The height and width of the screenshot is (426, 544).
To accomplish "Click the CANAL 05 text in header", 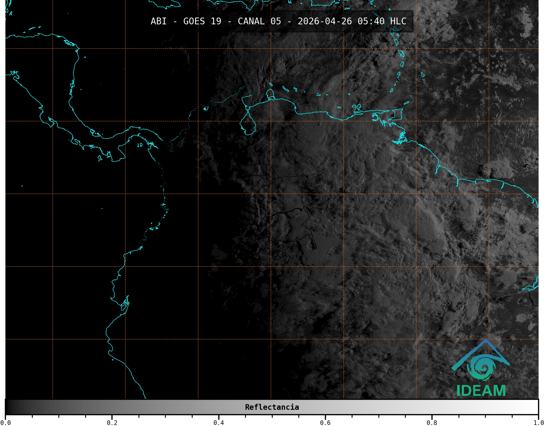I will point(259,21).
